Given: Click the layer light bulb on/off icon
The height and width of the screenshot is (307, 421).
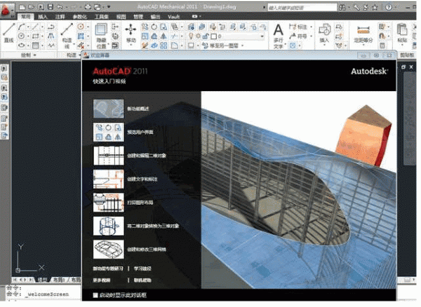Looking at the screenshot, I should (x=191, y=36).
